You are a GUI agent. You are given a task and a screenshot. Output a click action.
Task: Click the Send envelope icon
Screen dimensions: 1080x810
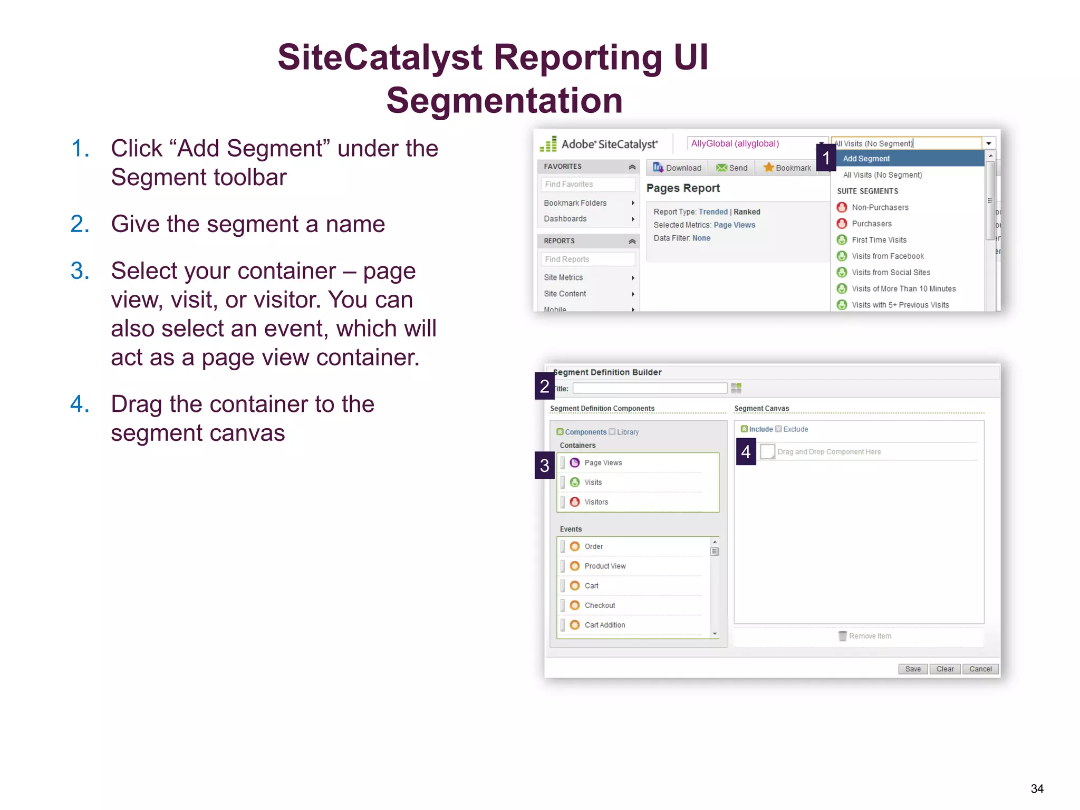click(721, 168)
